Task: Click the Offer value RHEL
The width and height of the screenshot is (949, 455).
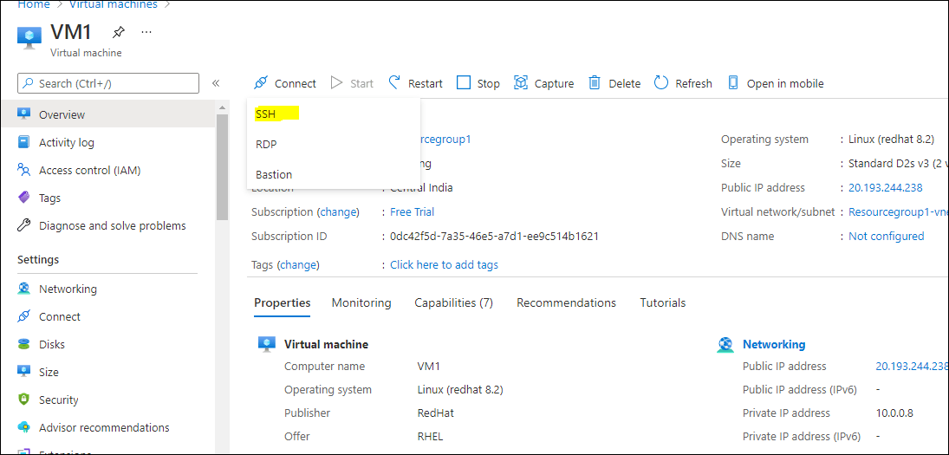Action: pyautogui.click(x=431, y=436)
